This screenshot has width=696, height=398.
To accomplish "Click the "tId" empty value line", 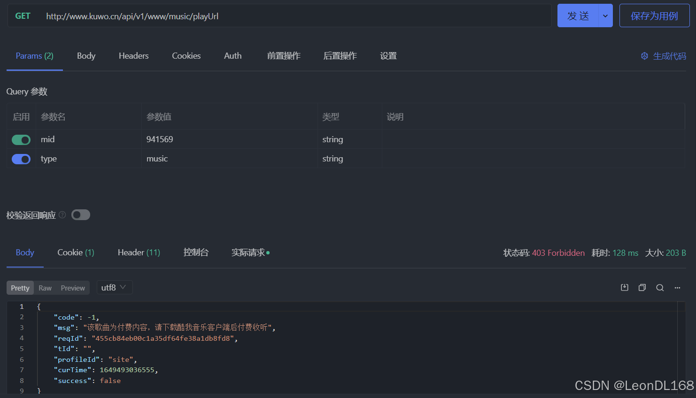I will pos(75,349).
